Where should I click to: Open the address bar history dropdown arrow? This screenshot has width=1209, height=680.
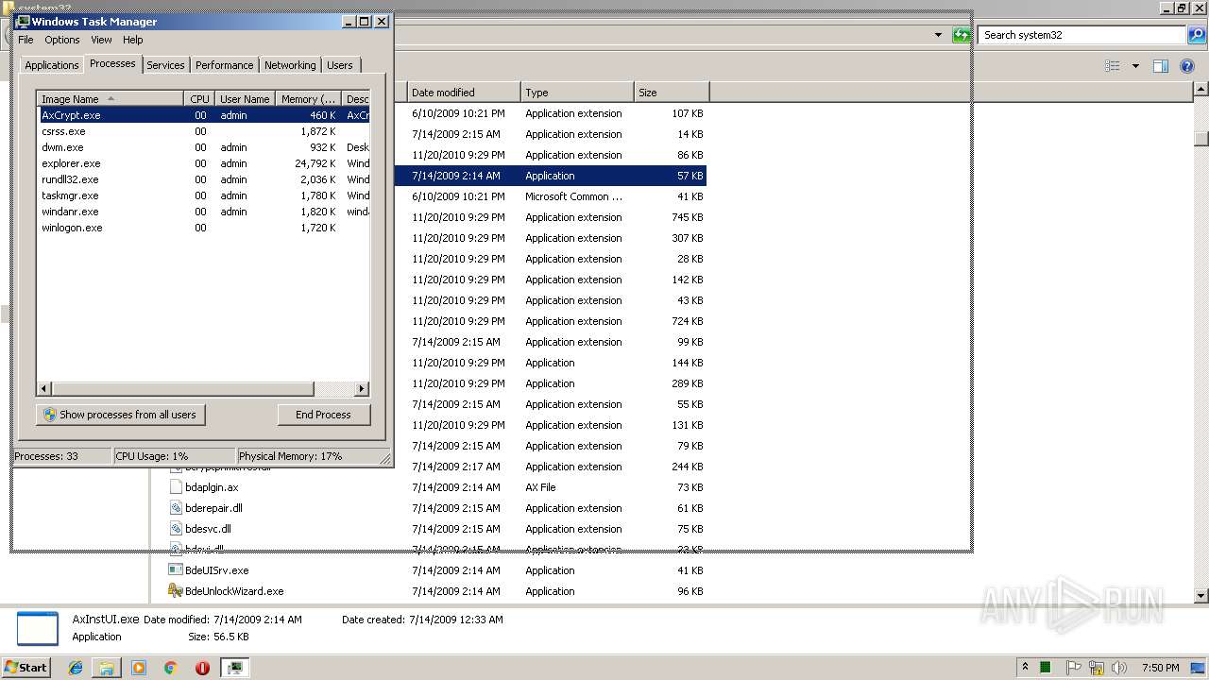coord(938,35)
